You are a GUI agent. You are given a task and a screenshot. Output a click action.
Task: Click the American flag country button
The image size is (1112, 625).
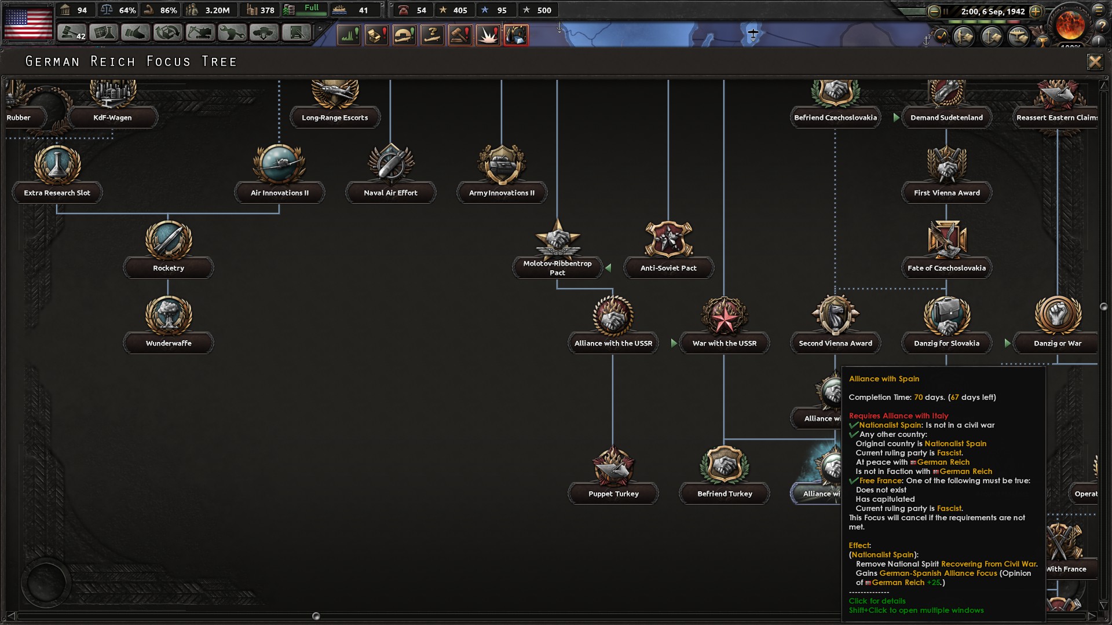point(28,24)
